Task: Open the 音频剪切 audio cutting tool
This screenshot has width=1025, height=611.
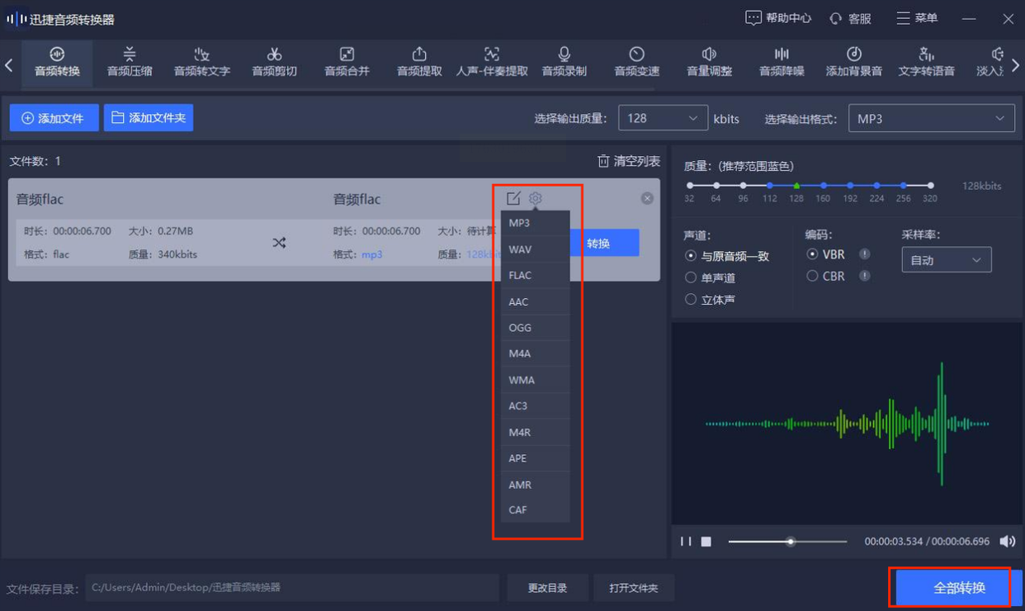Action: click(x=274, y=62)
